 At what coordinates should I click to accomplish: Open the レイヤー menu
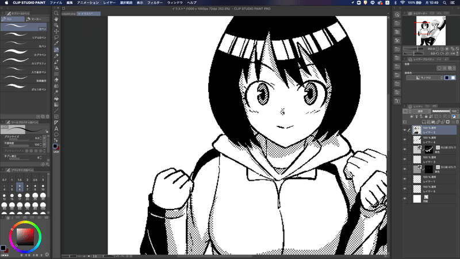point(109,3)
